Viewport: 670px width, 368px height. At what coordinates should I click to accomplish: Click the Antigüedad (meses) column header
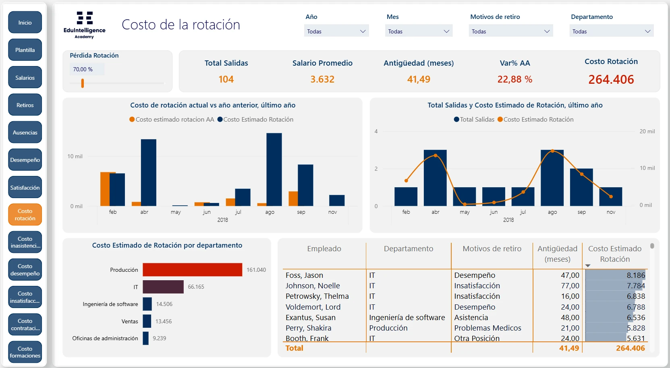pyautogui.click(x=557, y=254)
